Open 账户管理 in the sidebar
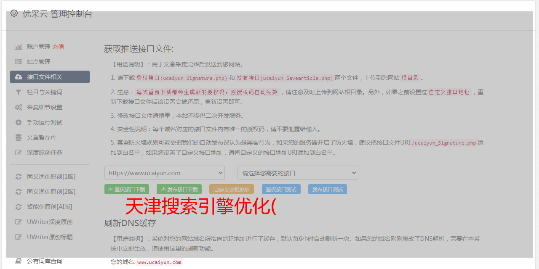539x269 pixels. [39, 47]
